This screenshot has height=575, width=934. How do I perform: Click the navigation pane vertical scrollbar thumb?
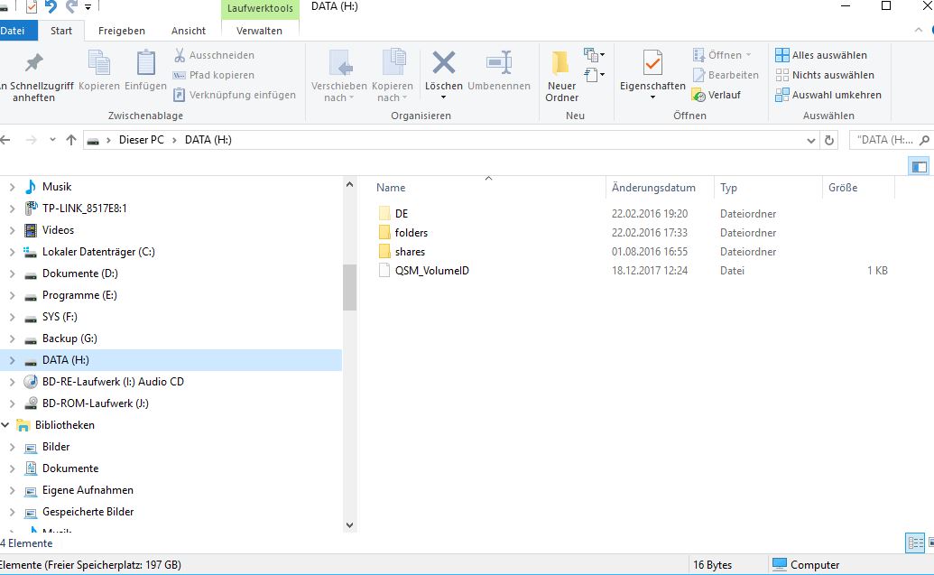point(350,287)
